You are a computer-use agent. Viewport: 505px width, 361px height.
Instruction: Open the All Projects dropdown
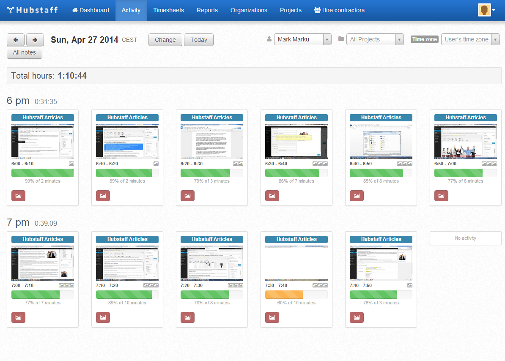(399, 39)
